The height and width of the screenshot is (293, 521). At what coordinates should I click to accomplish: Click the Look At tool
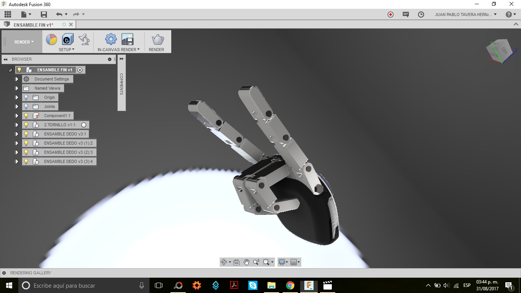236,262
